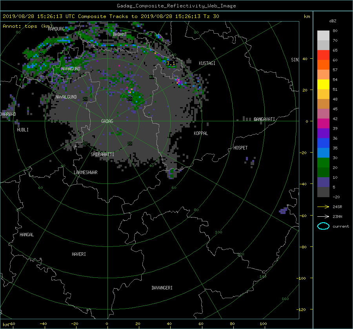Click the HANGAL town label

point(27,235)
